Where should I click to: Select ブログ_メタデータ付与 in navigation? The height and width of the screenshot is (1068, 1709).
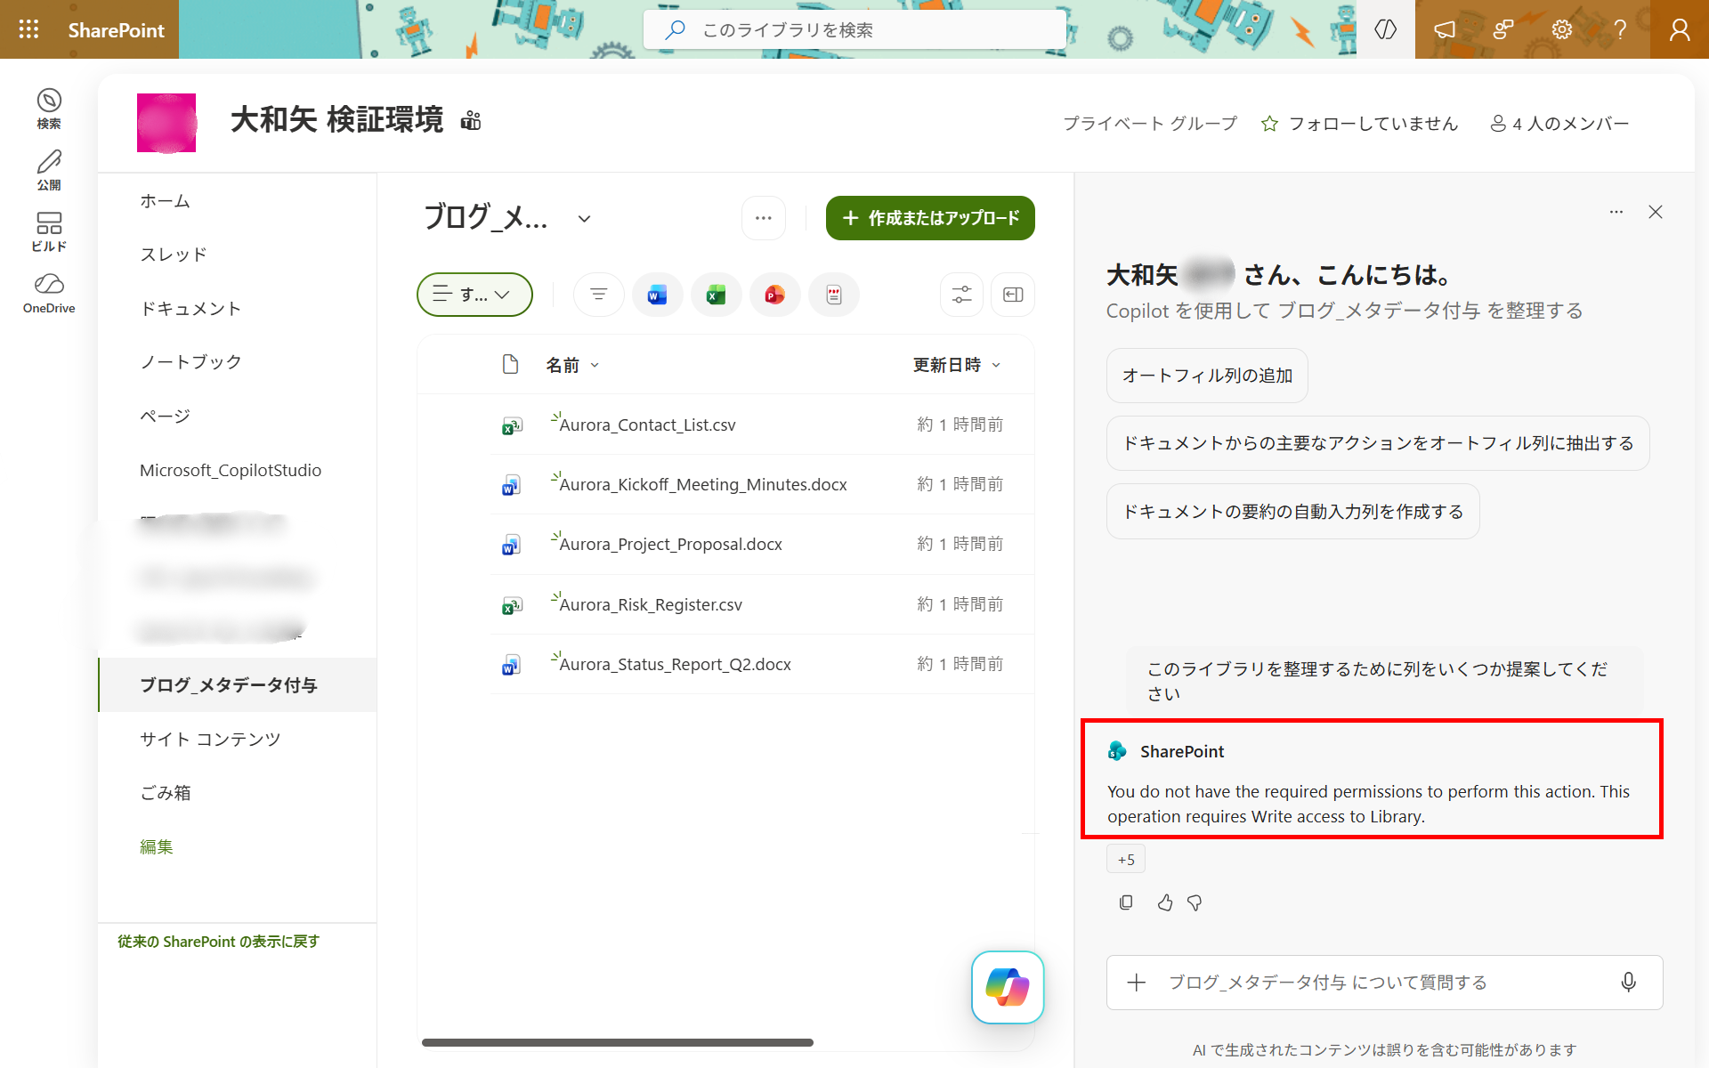237,685
